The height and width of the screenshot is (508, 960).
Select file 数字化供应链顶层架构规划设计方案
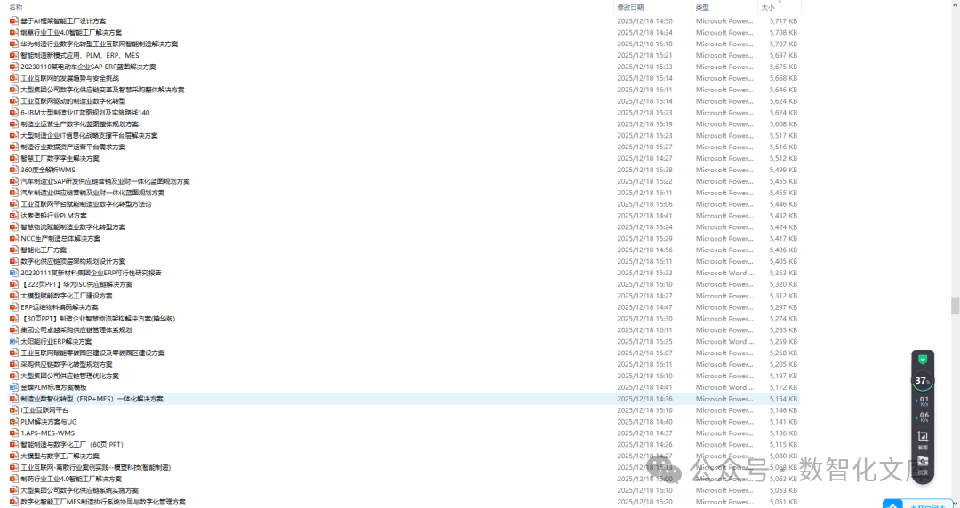point(73,261)
